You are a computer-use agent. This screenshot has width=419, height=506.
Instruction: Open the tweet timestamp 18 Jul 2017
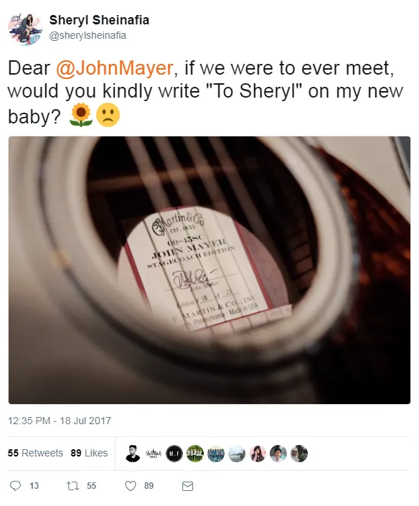pyautogui.click(x=60, y=421)
